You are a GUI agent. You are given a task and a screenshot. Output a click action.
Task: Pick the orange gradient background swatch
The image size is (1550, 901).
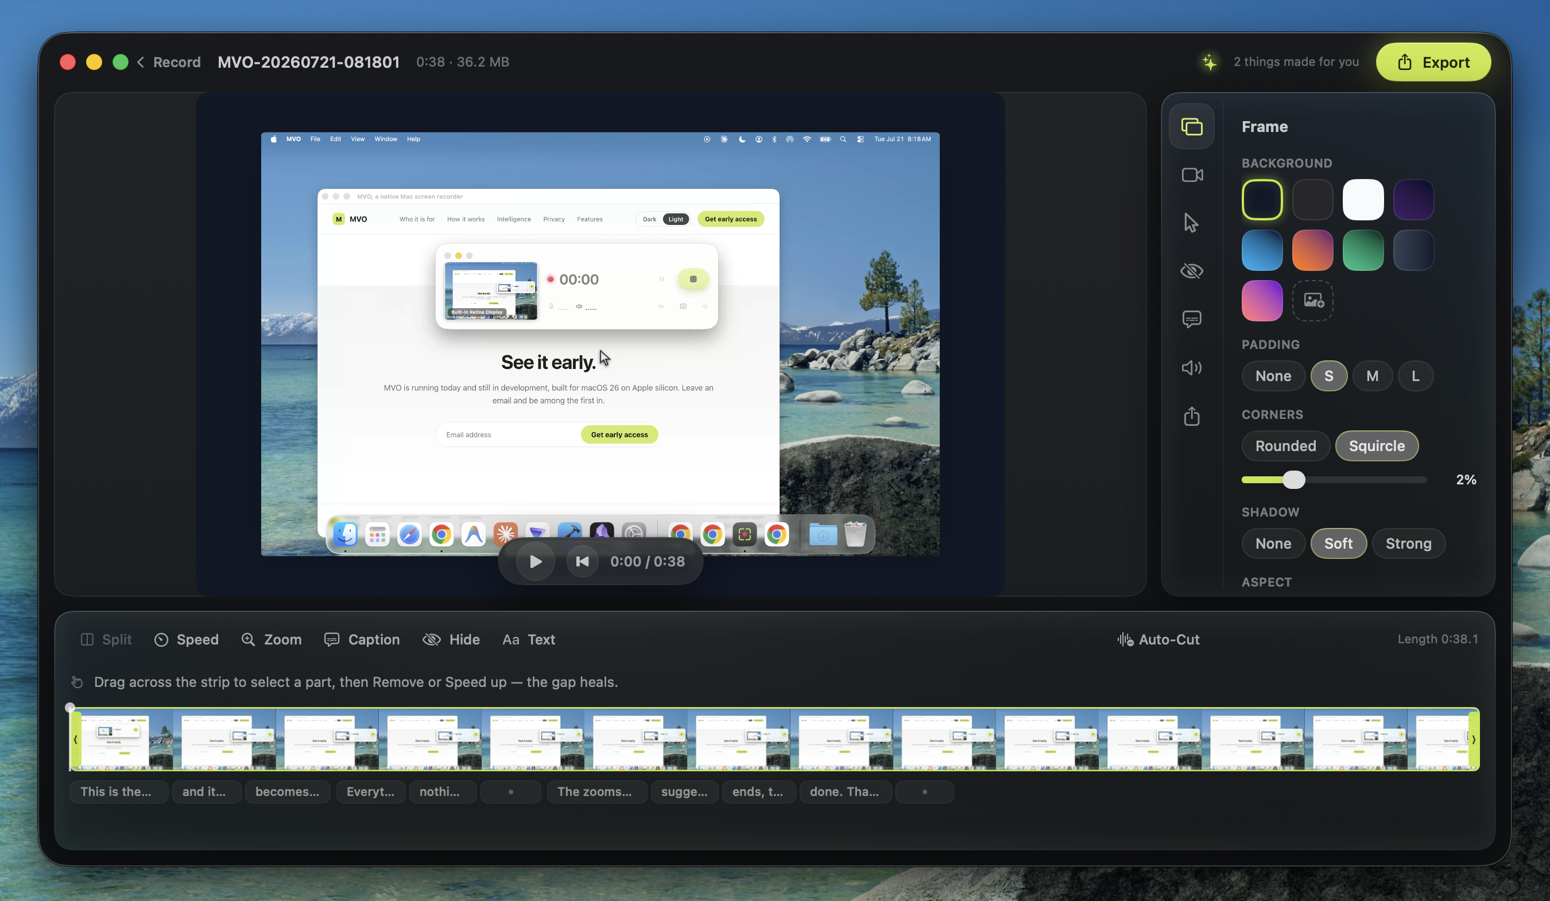point(1312,250)
